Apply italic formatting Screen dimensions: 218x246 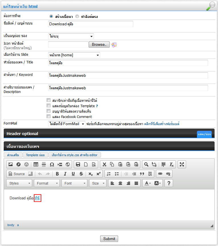(65, 174)
